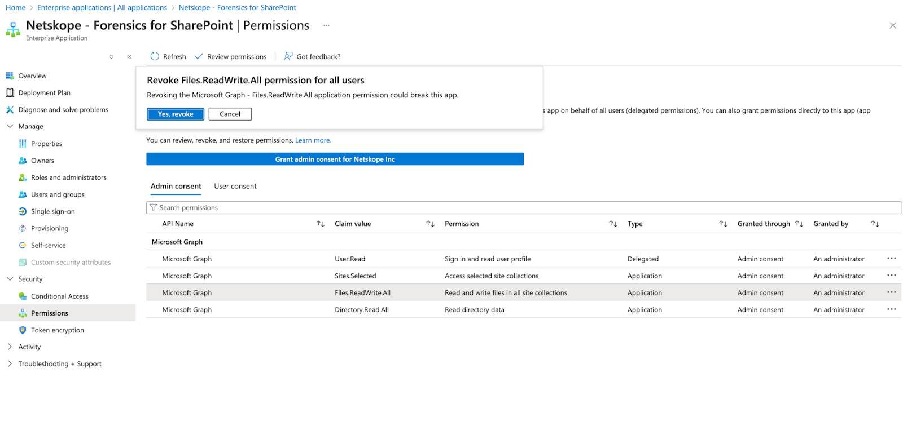The image size is (903, 435).
Task: Click the Diagnose and solve problems icon
Action: (10, 109)
